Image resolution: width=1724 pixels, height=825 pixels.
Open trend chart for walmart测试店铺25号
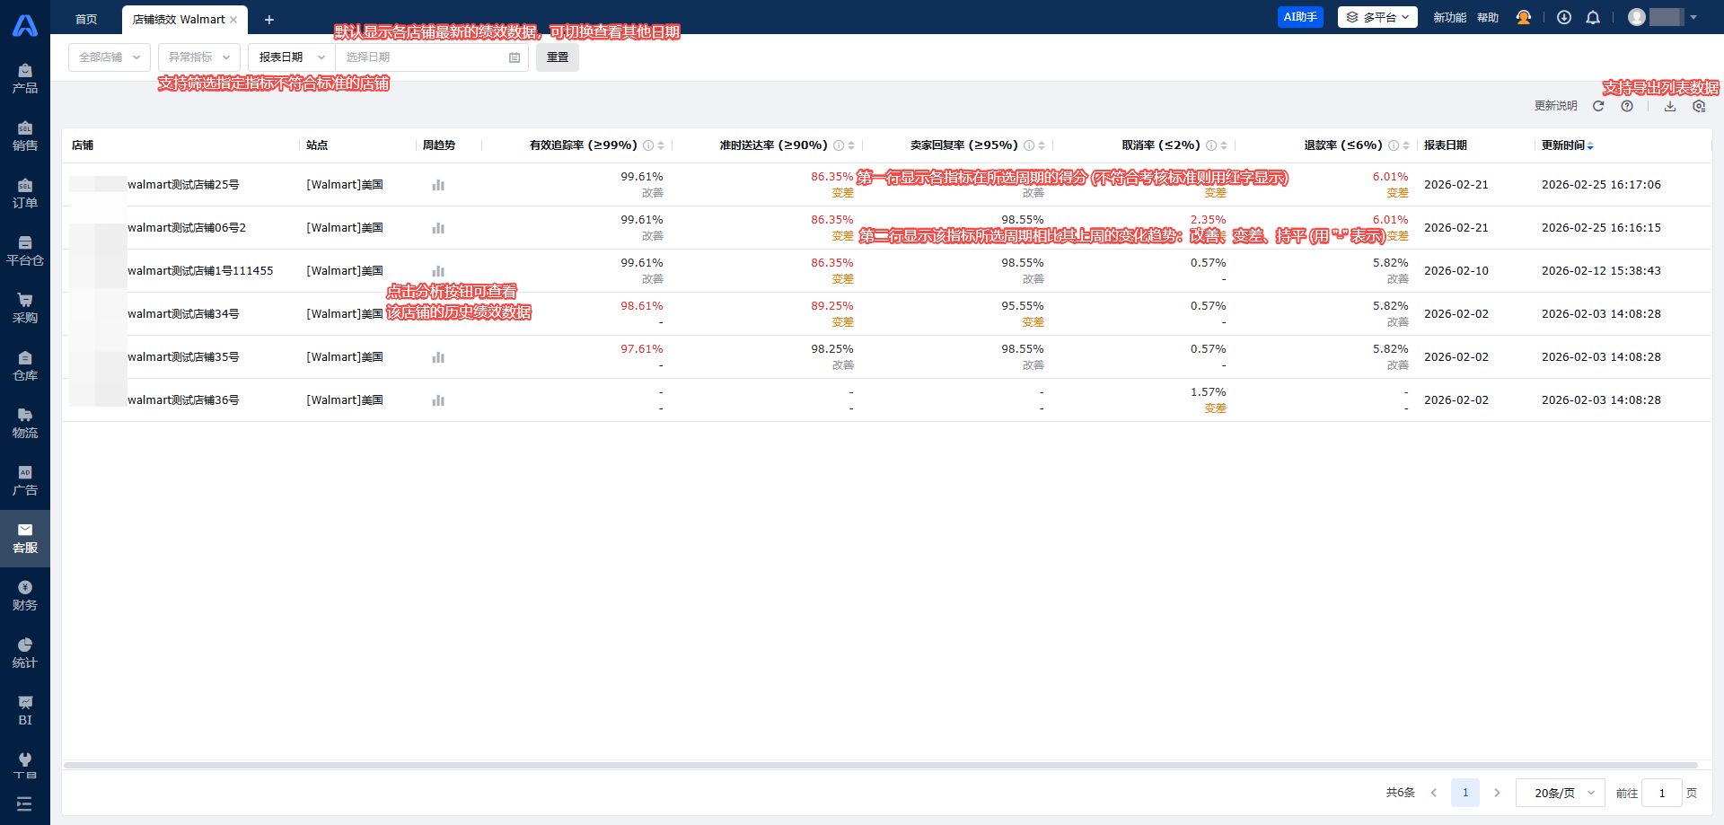[438, 185]
